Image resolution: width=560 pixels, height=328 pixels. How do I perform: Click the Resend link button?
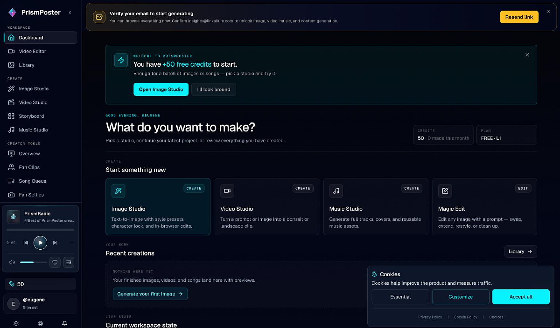click(519, 17)
